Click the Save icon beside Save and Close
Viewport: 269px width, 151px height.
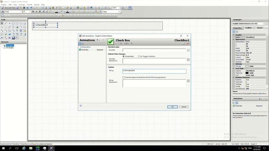tap(18, 8)
